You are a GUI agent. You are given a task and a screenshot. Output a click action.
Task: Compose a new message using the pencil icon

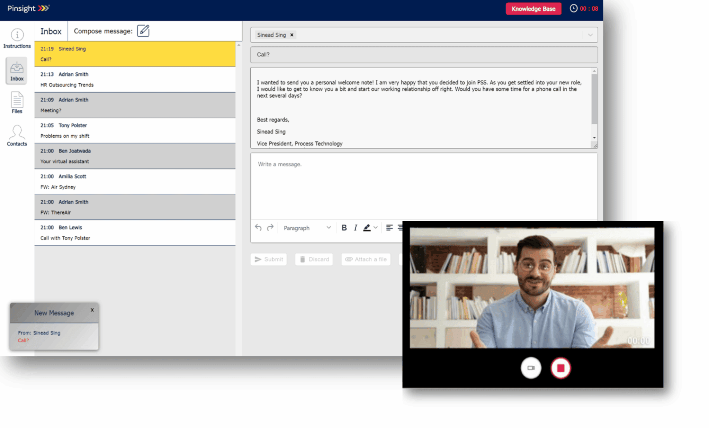[144, 31]
